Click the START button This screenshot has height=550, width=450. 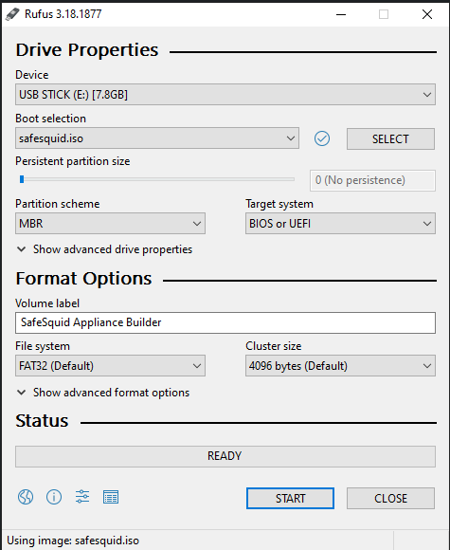[x=290, y=498]
